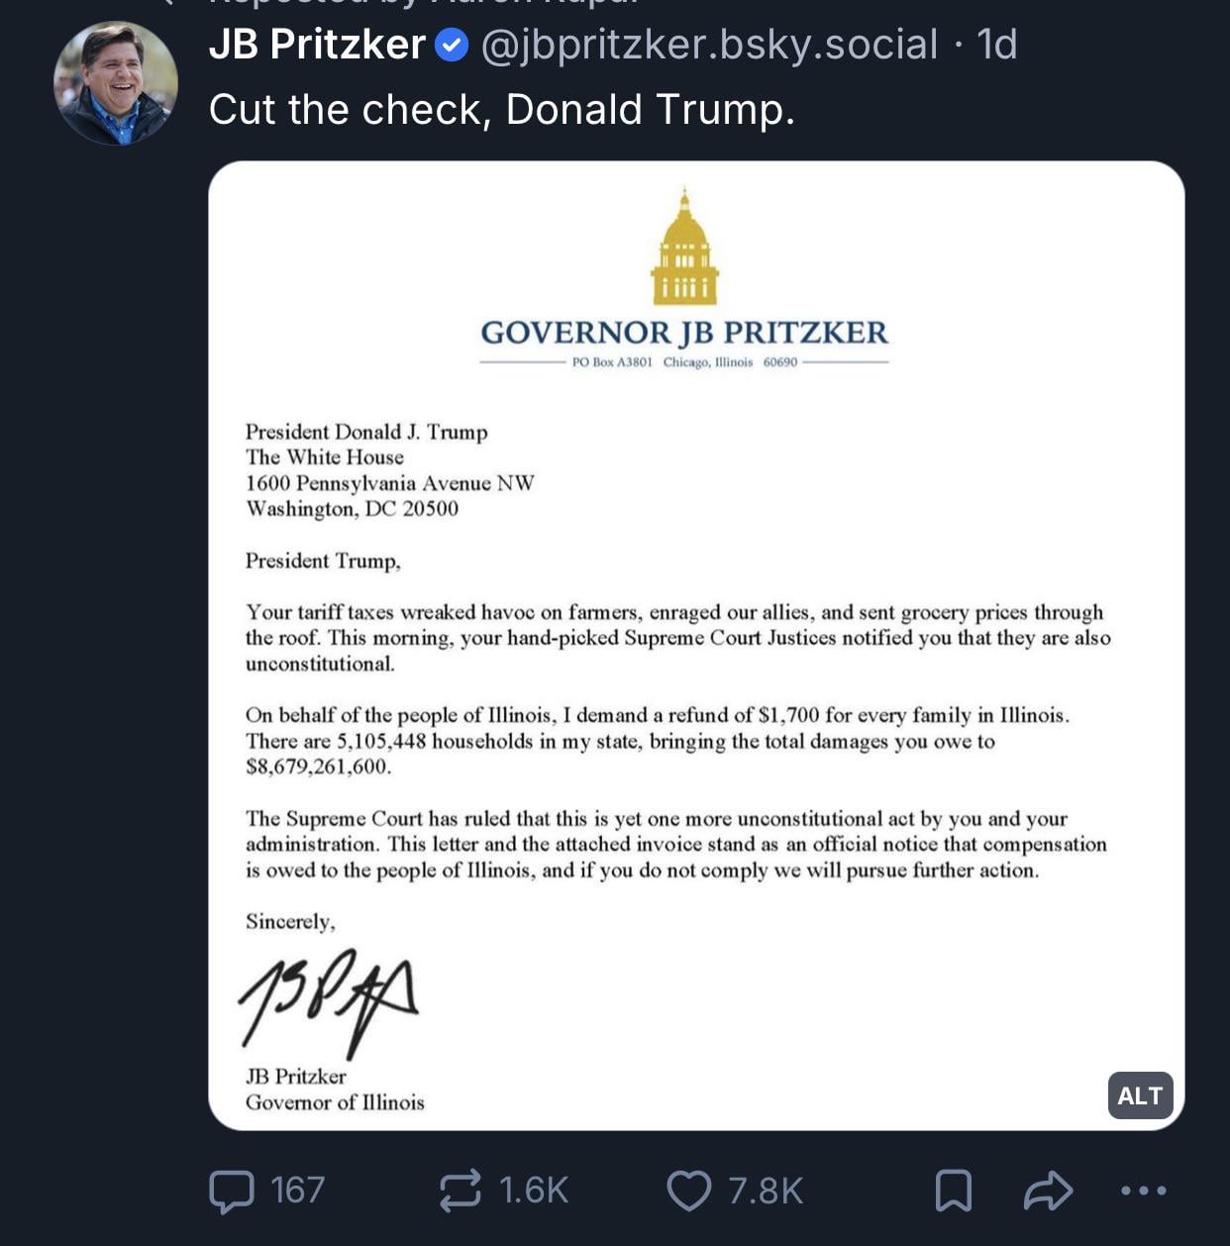Show the image ALT text description
The width and height of the screenshot is (1230, 1246).
point(1140,1095)
